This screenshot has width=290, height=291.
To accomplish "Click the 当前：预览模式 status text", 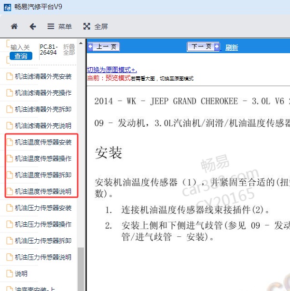I will [x=109, y=78].
